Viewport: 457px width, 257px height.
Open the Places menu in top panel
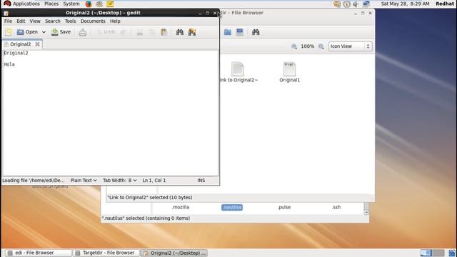[51, 4]
